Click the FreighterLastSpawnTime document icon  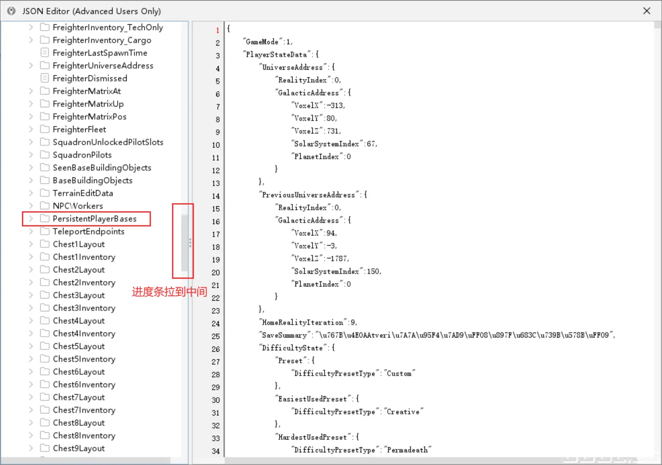point(44,53)
